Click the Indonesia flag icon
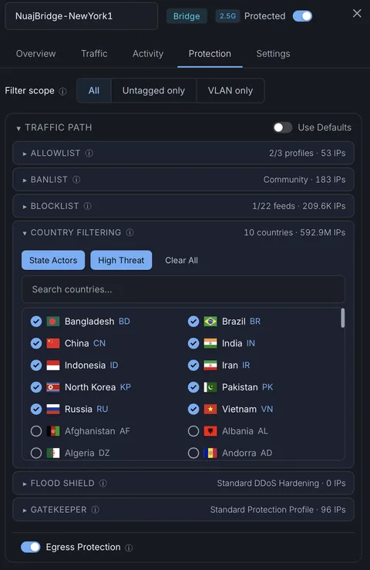Screen dimensions: 370x570 point(53,366)
